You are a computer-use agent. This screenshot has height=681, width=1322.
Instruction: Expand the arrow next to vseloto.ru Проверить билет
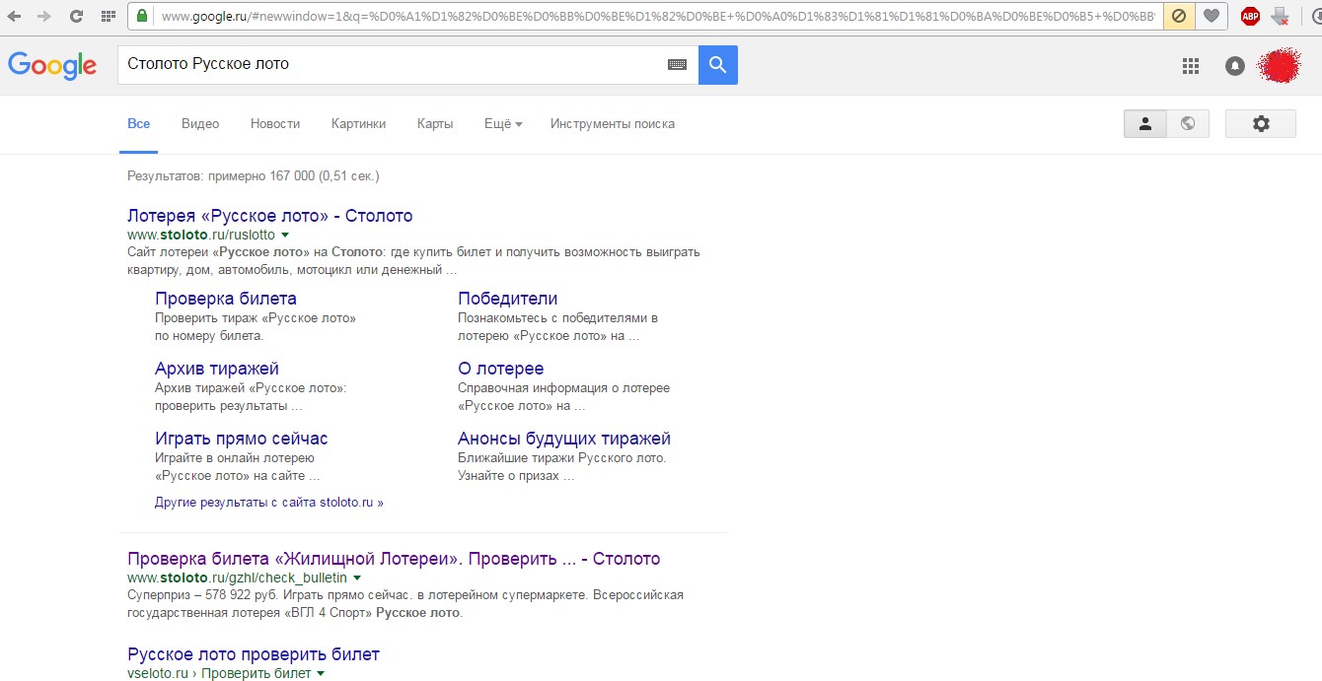pyautogui.click(x=320, y=674)
